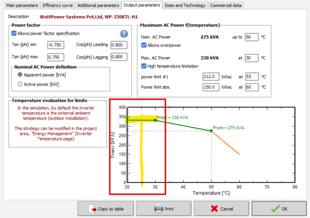The image size is (310, 218).
Task: Switch to the Main parameters tab
Action: click(22, 6)
